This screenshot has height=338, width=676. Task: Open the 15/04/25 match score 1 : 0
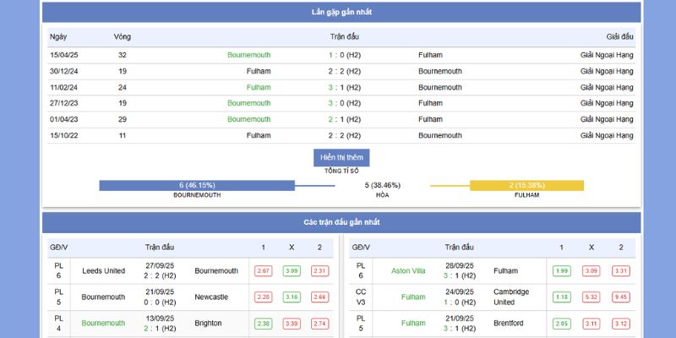point(345,55)
